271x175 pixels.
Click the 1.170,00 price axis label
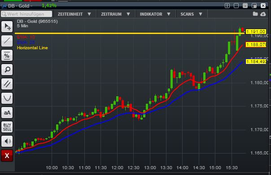coord(259,129)
